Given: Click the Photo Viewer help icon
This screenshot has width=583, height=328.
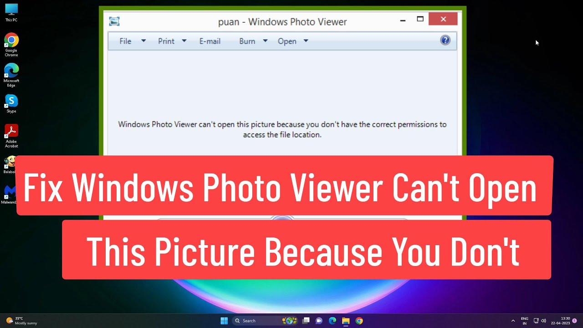Looking at the screenshot, I should (445, 41).
